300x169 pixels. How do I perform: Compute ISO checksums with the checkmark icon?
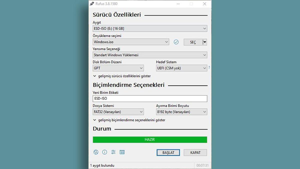176,42
